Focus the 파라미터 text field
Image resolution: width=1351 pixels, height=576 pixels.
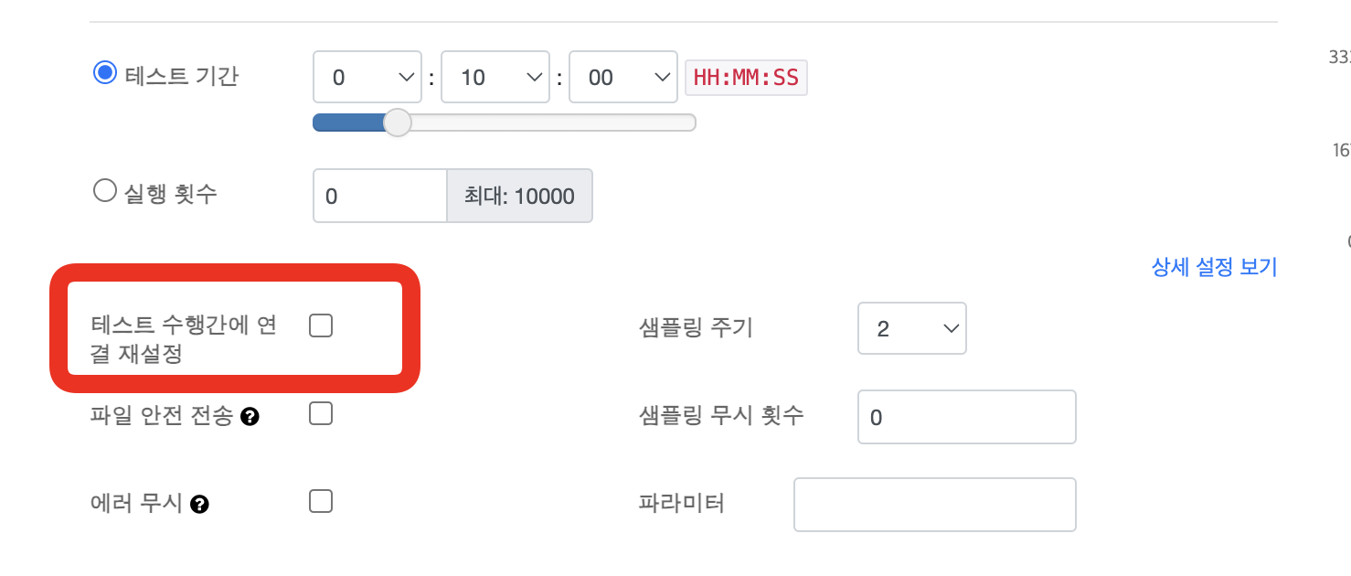934,504
